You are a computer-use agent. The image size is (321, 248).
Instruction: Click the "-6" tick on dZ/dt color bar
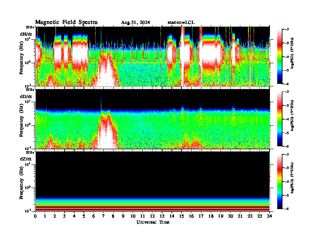pos(287,209)
